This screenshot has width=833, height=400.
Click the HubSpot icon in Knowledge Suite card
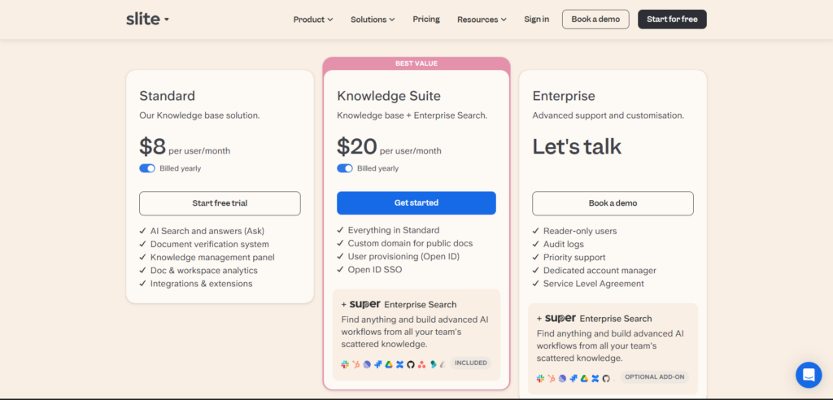[356, 364]
